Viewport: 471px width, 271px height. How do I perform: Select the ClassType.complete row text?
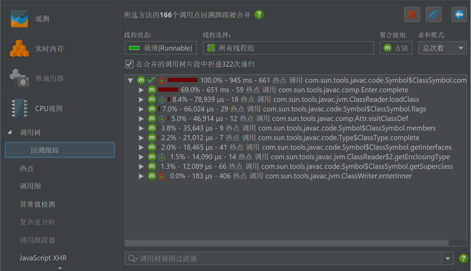290,138
